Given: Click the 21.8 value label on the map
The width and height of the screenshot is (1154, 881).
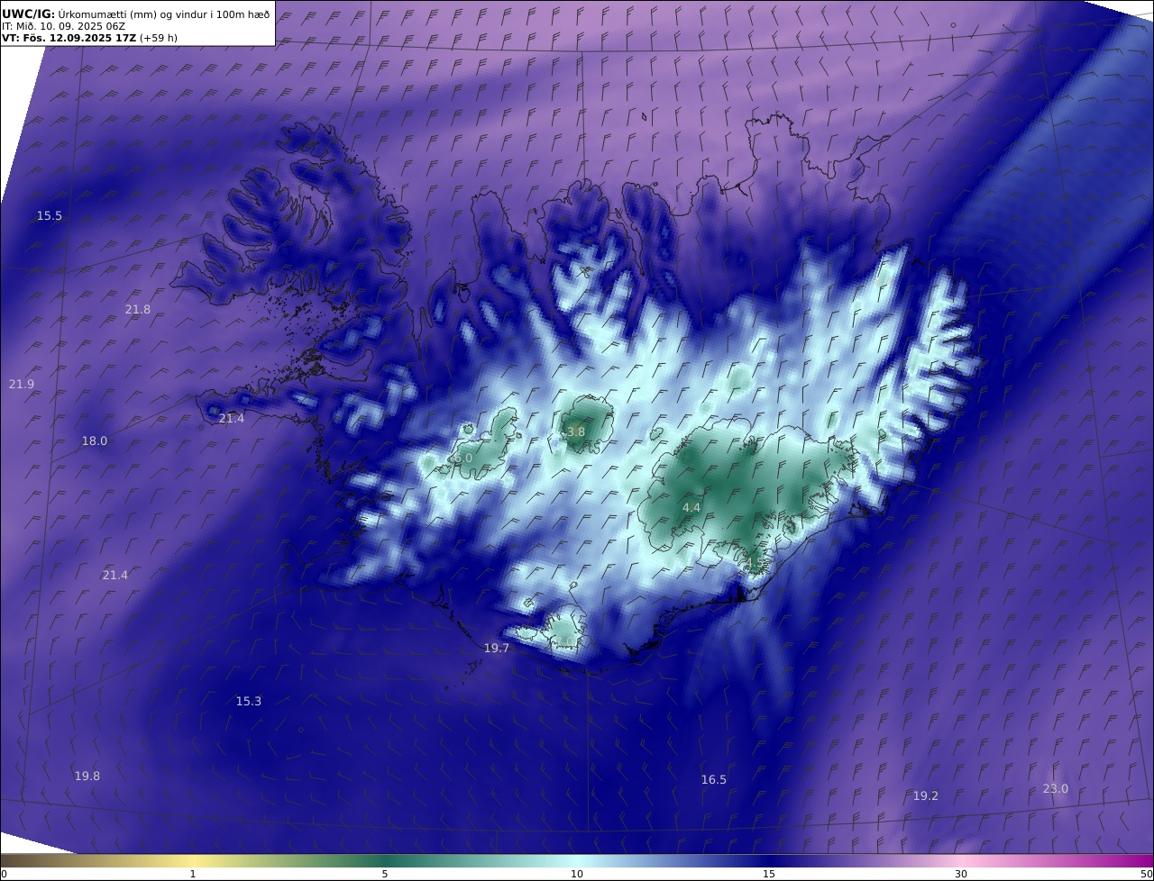Looking at the screenshot, I should pyautogui.click(x=138, y=310).
